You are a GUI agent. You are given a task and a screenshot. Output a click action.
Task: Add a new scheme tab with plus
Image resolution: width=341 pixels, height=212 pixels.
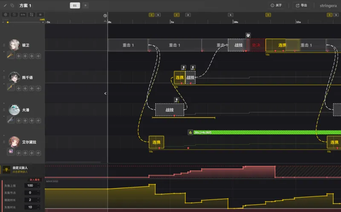(x=85, y=6)
